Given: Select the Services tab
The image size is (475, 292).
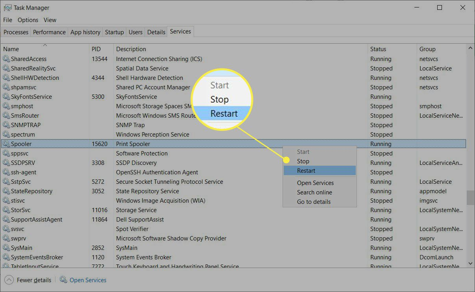Looking at the screenshot, I should pos(181,31).
